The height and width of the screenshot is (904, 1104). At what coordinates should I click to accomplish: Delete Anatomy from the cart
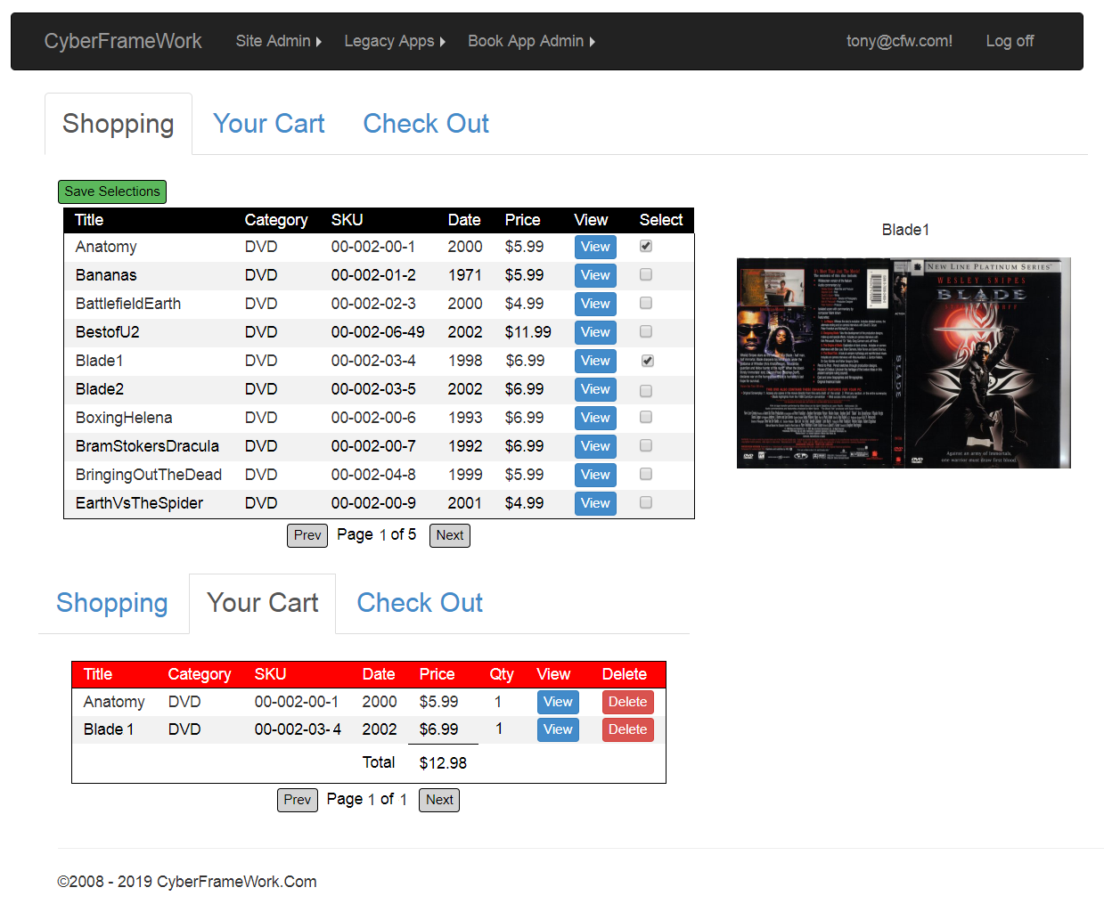click(627, 702)
